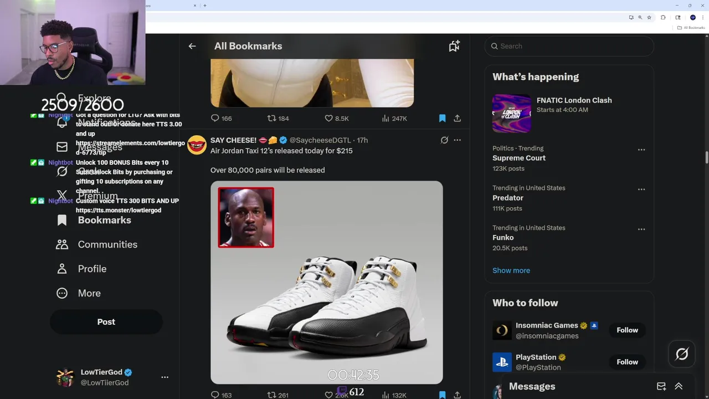The height and width of the screenshot is (399, 709).
Task: Remove bookmark on the post with 247K views
Action: coord(442,118)
